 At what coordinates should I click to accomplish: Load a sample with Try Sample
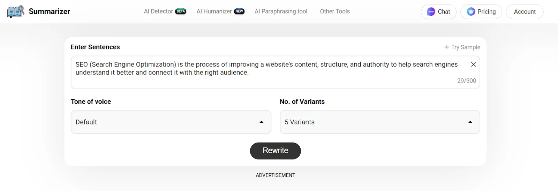(466, 47)
